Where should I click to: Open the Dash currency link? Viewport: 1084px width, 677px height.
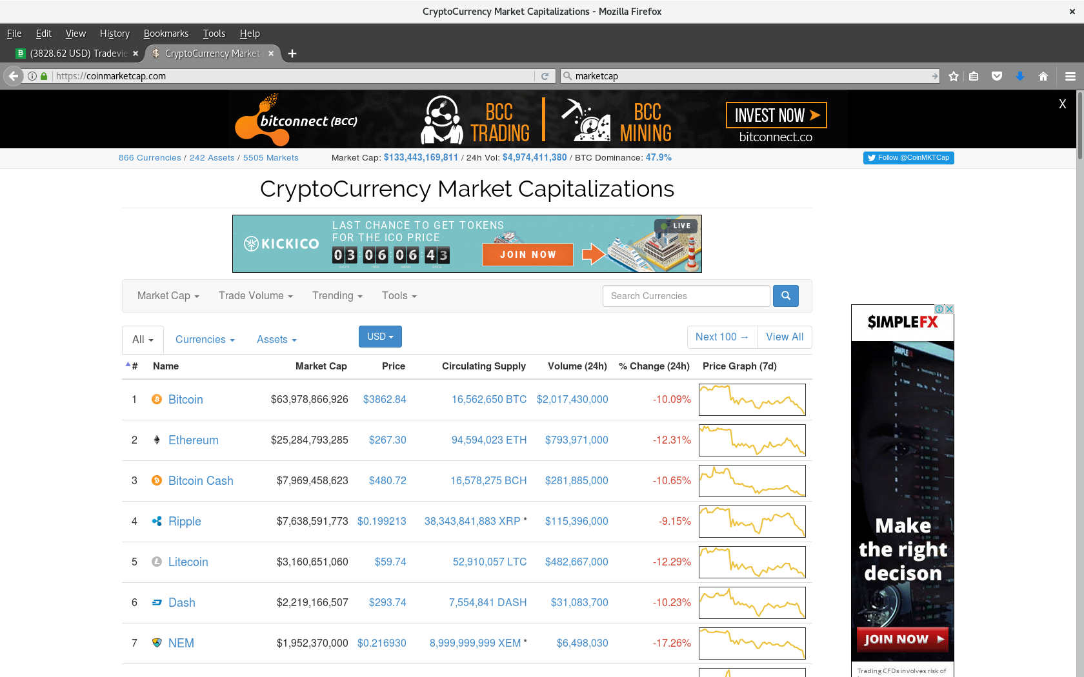click(182, 603)
